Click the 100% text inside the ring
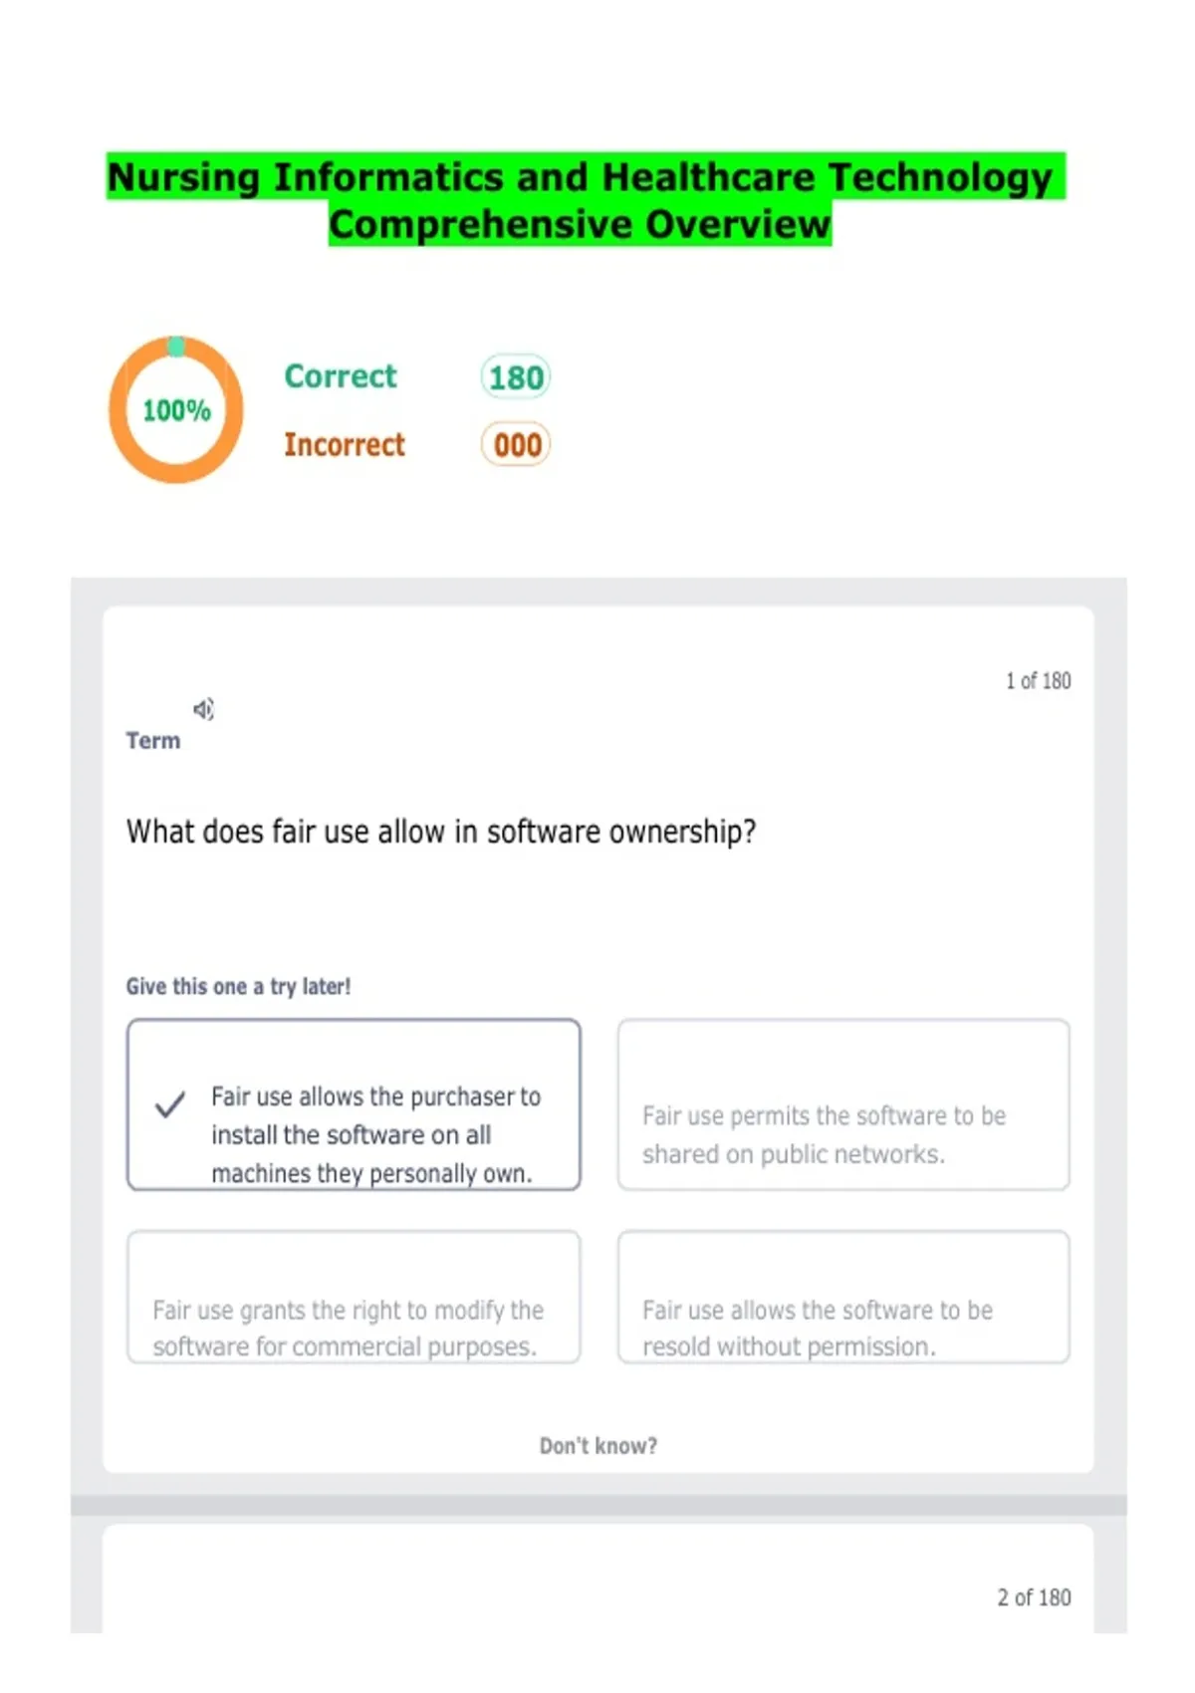Image resolution: width=1195 pixels, height=1693 pixels. click(176, 410)
